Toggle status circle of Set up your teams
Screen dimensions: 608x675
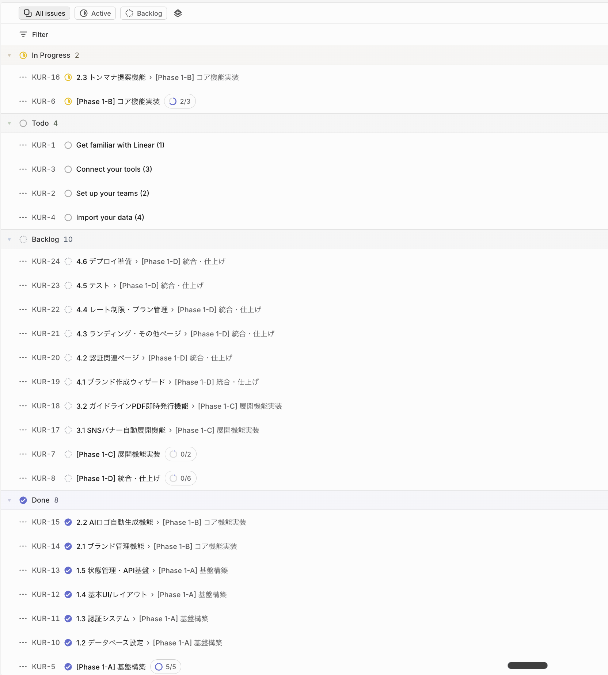tap(68, 194)
